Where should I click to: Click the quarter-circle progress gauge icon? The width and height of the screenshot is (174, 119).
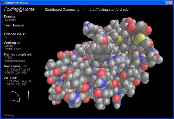click(x=15, y=96)
